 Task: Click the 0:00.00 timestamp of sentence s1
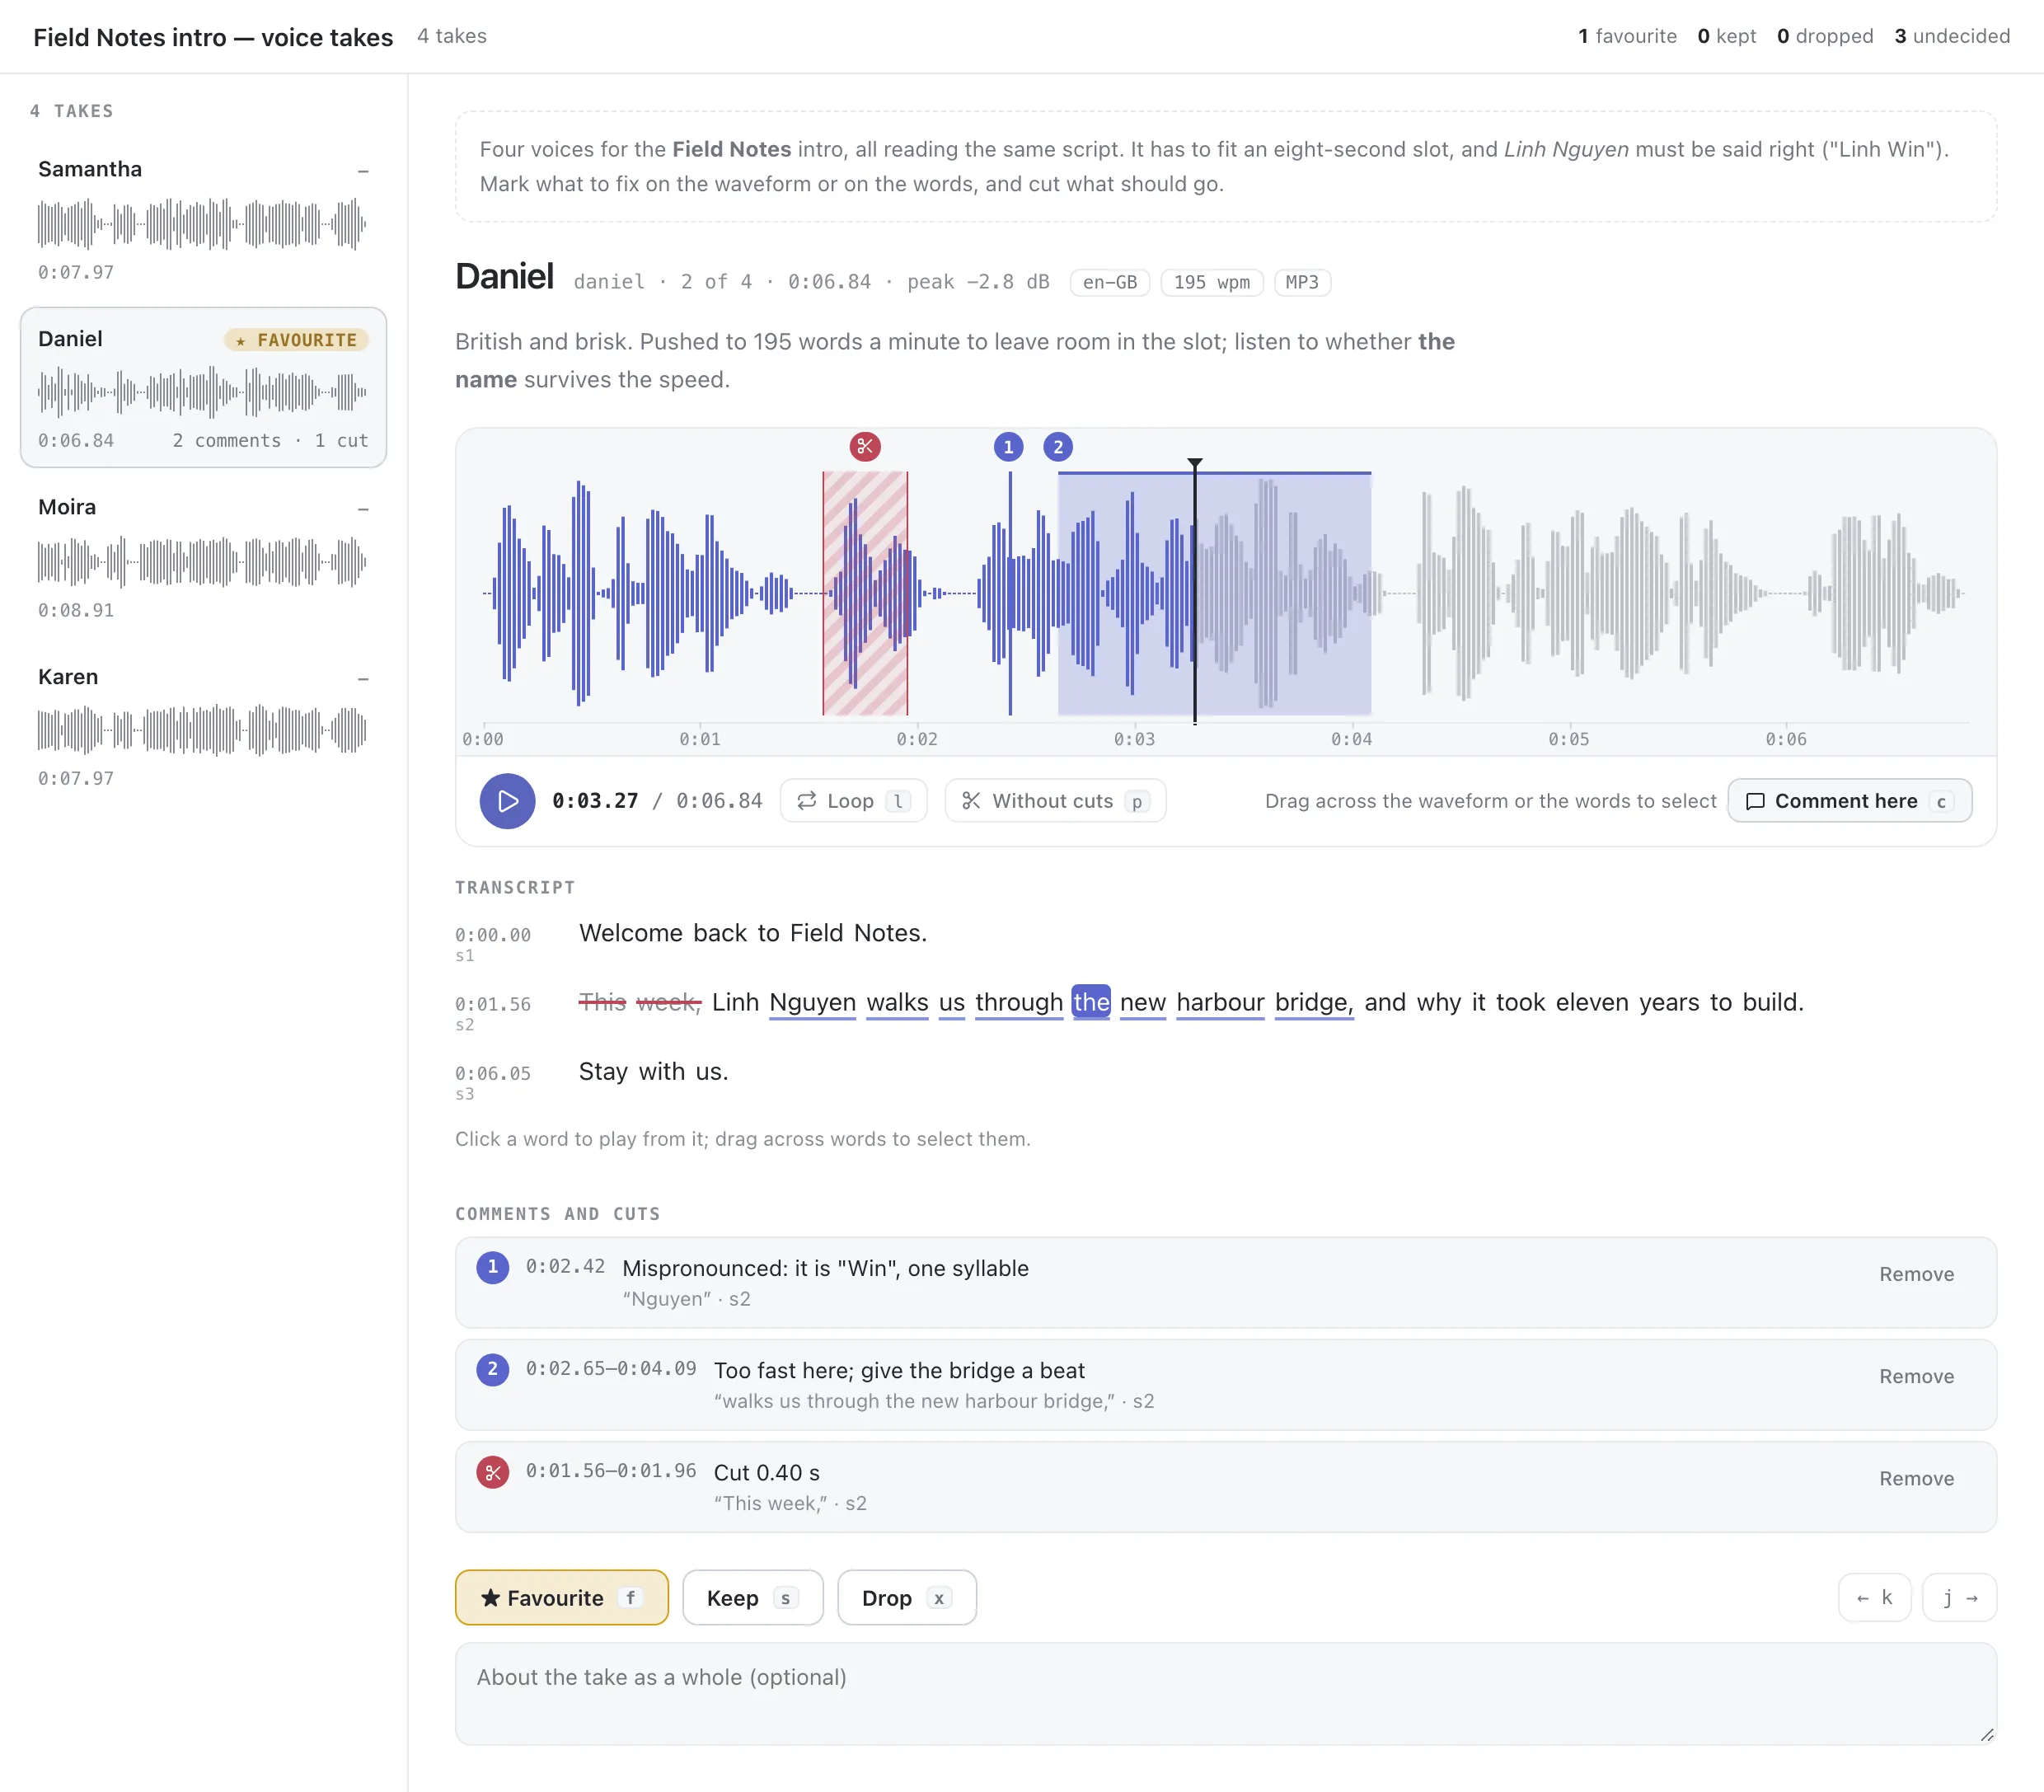(x=493, y=935)
